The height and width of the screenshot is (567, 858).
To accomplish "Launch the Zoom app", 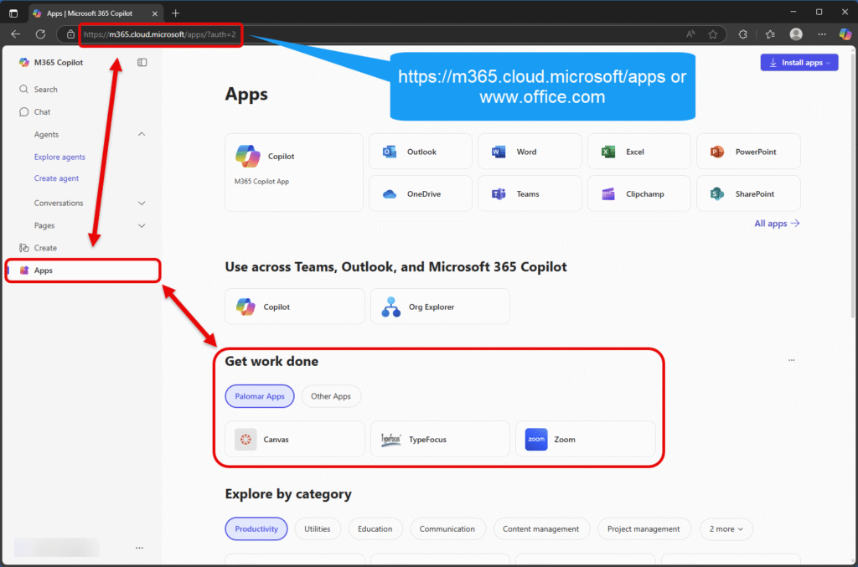I will (x=586, y=439).
